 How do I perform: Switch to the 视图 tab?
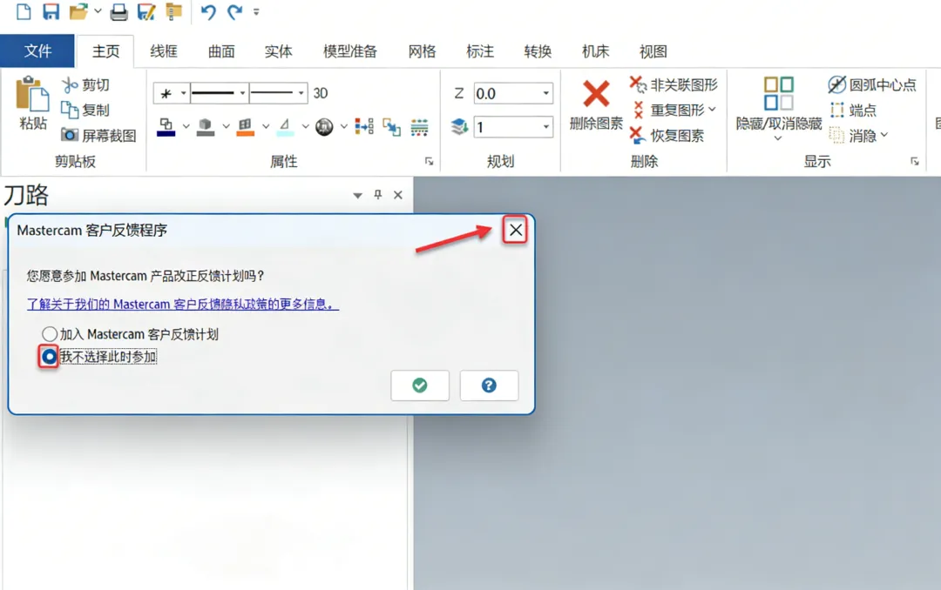(x=653, y=51)
